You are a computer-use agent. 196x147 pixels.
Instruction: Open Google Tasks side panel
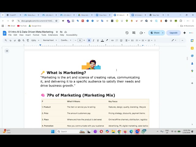192,56
